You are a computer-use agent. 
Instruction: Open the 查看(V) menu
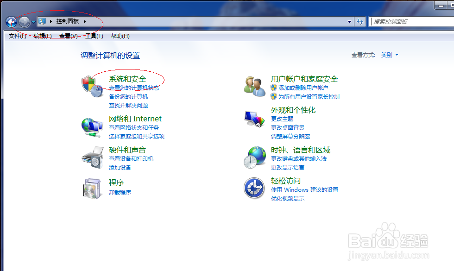coord(69,36)
